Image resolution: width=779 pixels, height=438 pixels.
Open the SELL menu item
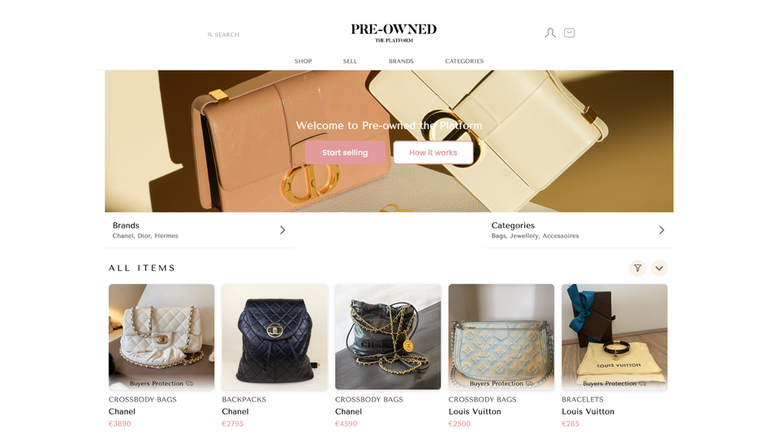tap(350, 61)
